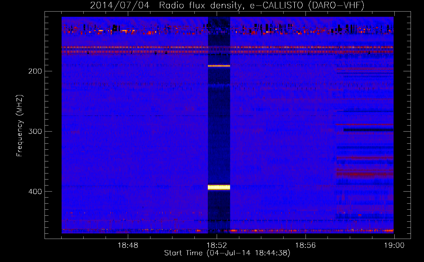
Task: Click the 18:56 time tick label
Action: (x=306, y=245)
